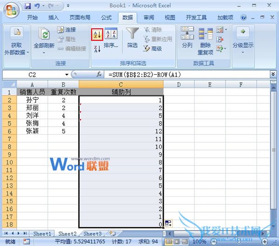Image resolution: width=279 pixels, height=246 pixels.
Task: Click the 全部刷新 icon
Action: 44,33
